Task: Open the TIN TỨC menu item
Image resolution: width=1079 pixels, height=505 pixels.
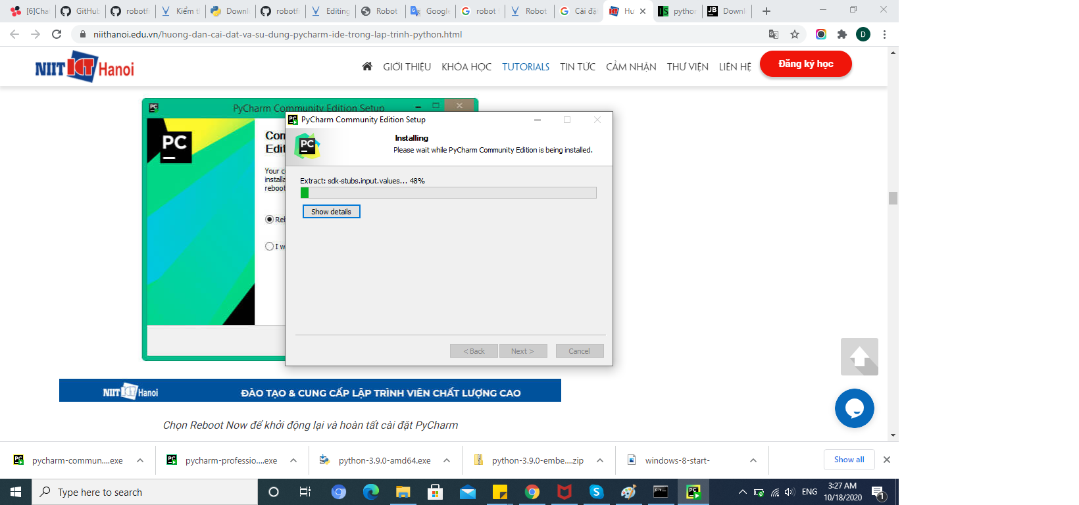Action: coord(578,66)
